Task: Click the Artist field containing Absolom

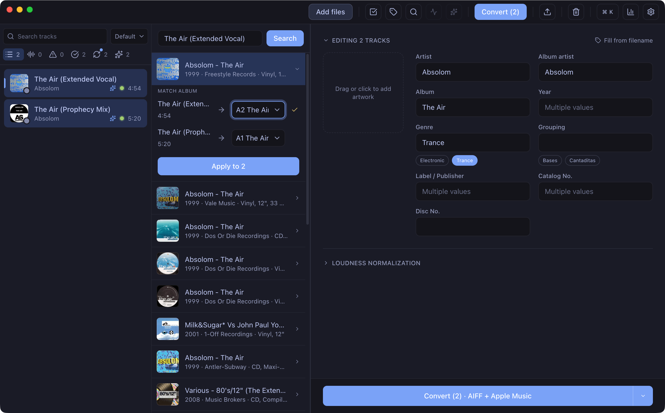Action: [x=473, y=72]
